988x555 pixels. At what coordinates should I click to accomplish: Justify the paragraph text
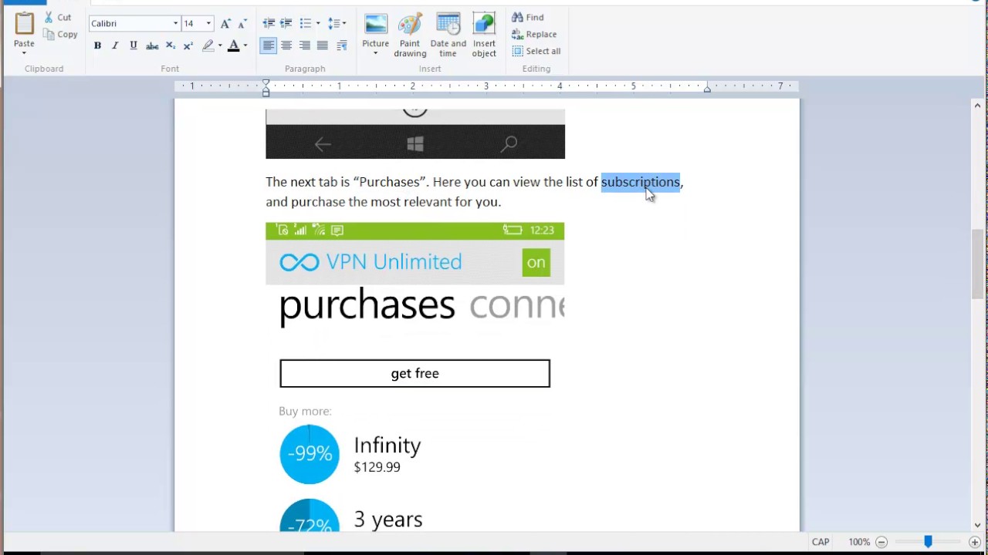coord(323,45)
